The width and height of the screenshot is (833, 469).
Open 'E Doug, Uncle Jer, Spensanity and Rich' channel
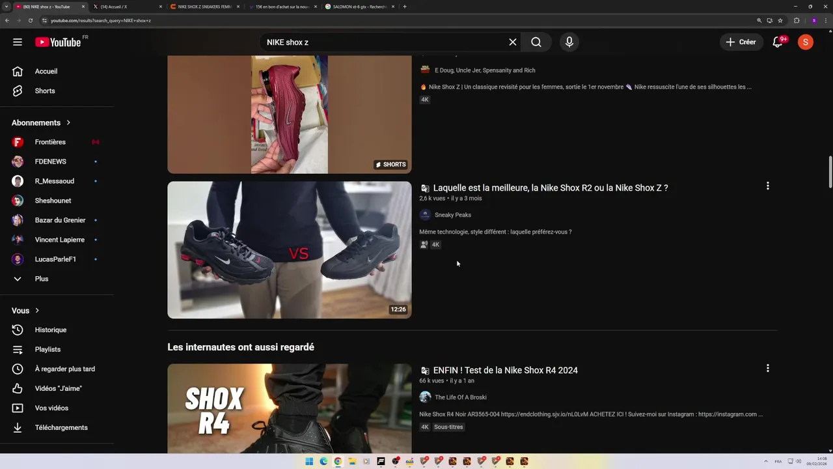pos(485,70)
